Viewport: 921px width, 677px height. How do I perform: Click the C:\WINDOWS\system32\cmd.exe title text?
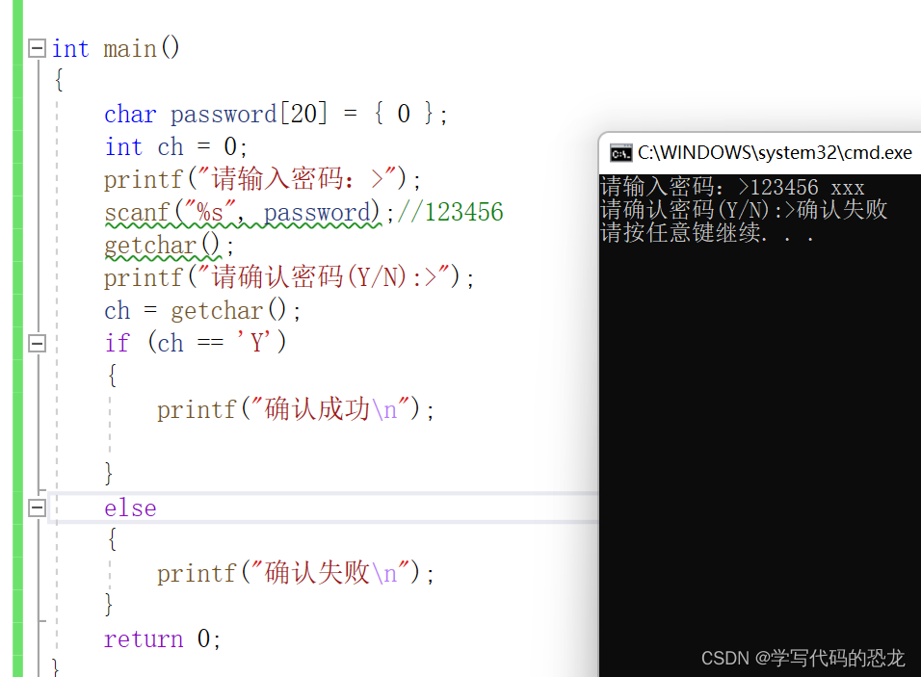pyautogui.click(x=775, y=153)
